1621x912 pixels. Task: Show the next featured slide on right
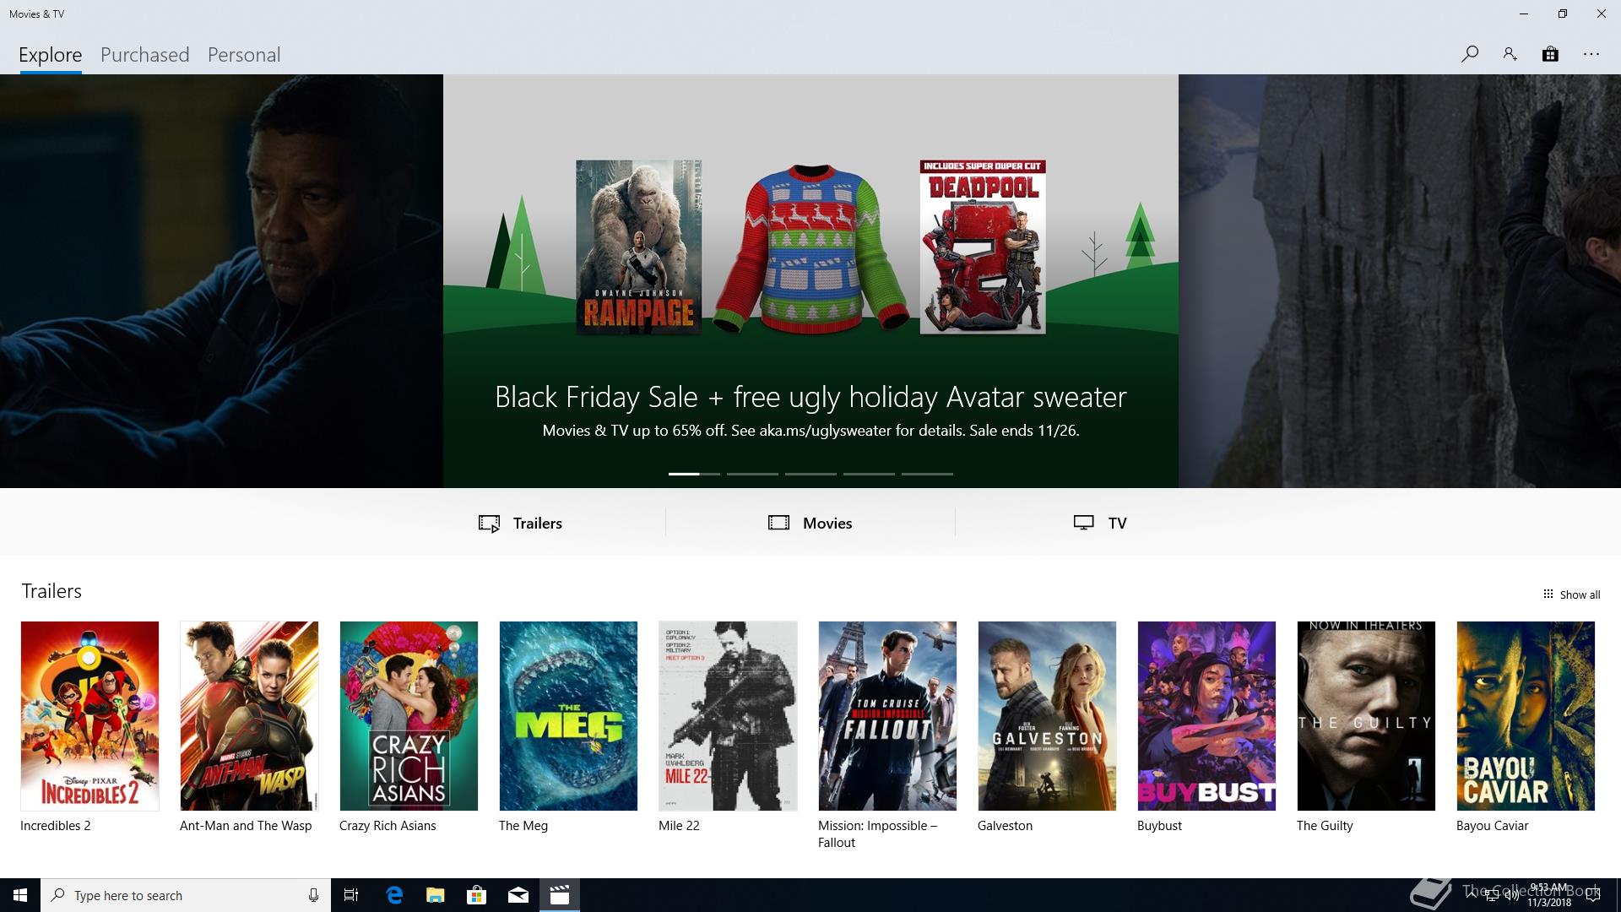tap(1400, 281)
